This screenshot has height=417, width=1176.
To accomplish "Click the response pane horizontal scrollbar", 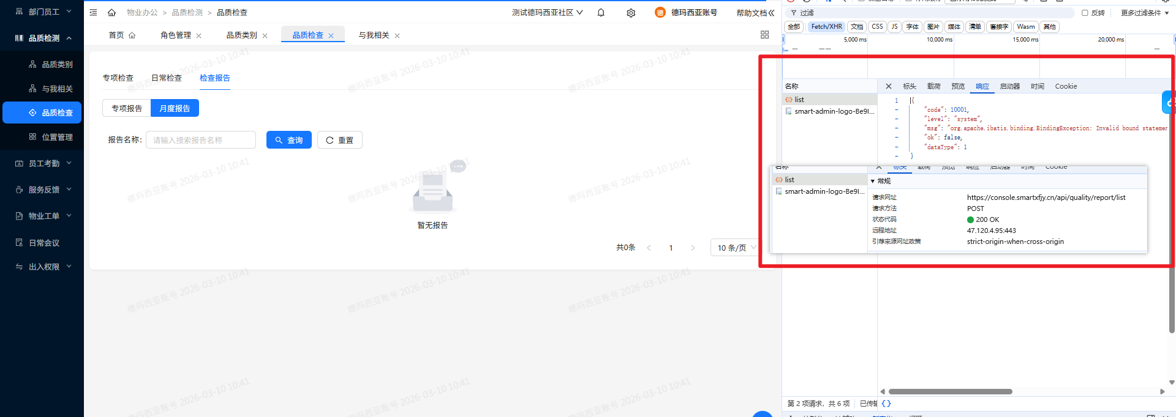I will pos(950,391).
